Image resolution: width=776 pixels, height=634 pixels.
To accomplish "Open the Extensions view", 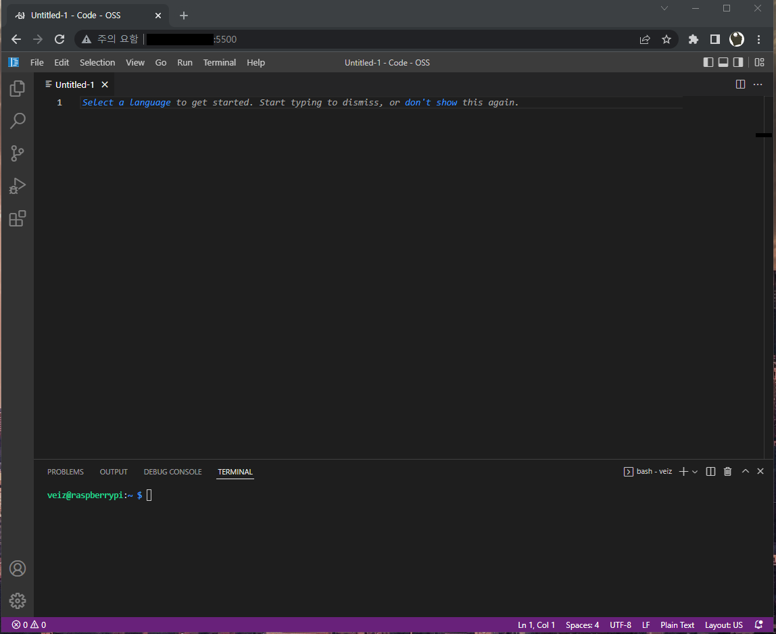I will coord(18,218).
